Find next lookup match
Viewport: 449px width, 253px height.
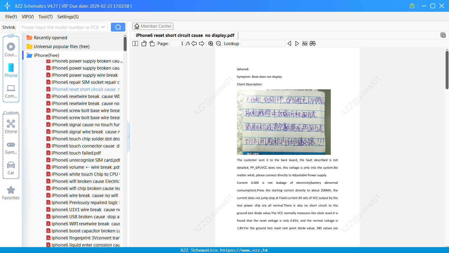coord(297,44)
